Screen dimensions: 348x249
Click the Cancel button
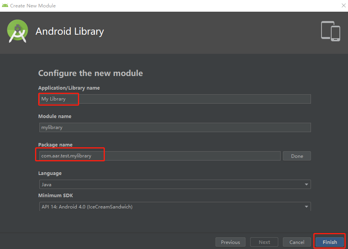point(297,242)
